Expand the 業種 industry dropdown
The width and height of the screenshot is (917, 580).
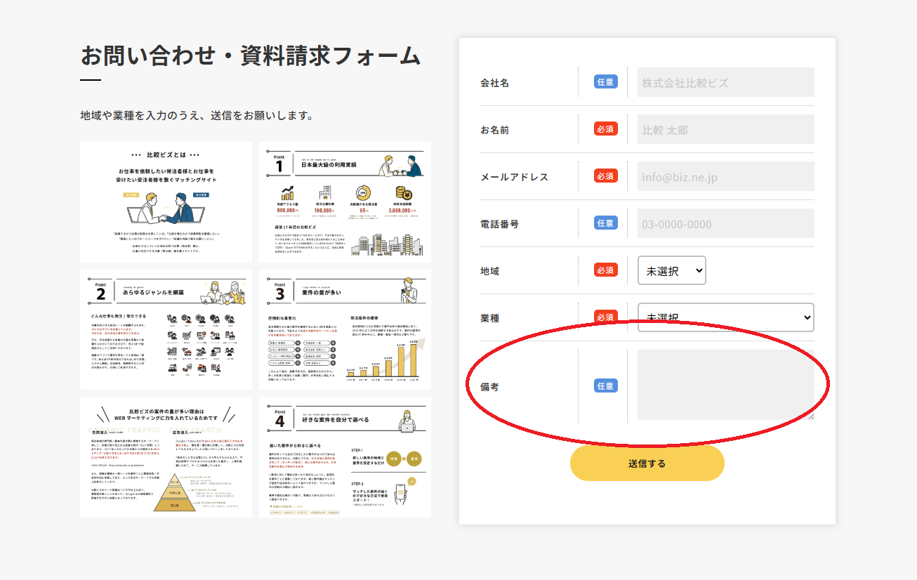(x=725, y=317)
